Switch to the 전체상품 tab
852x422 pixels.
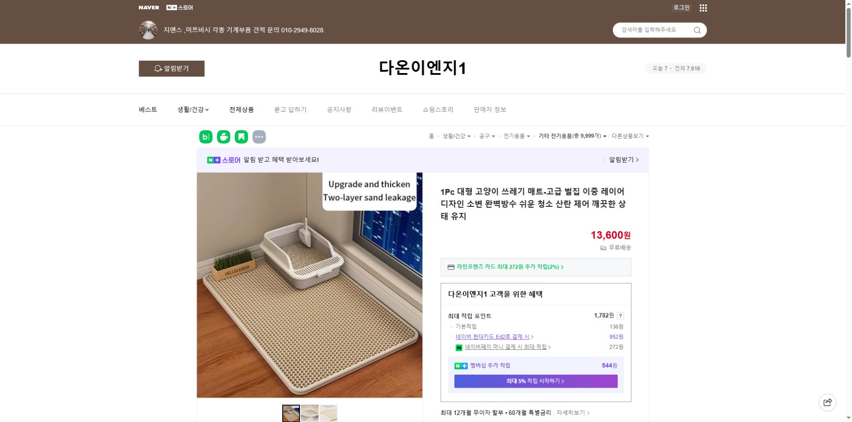coord(241,109)
